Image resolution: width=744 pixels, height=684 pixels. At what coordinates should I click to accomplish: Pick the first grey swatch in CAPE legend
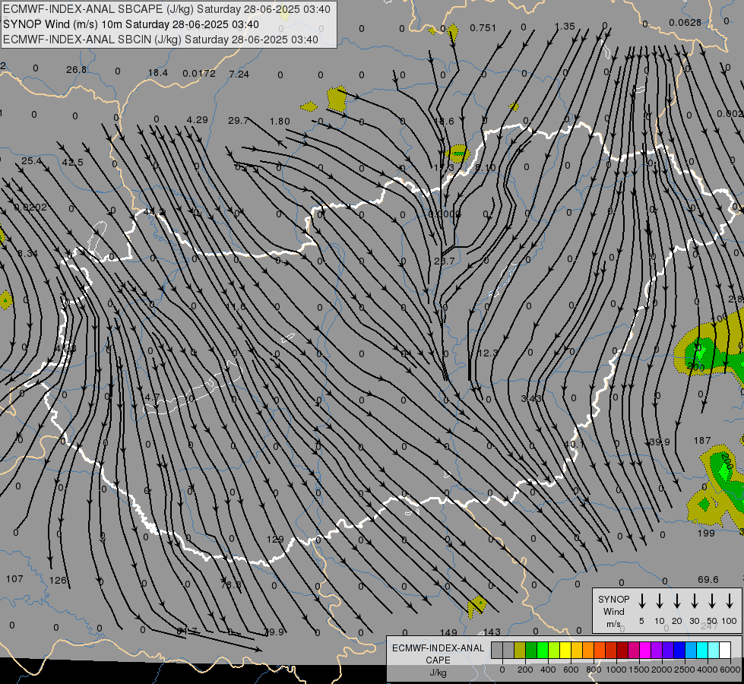pos(497,650)
